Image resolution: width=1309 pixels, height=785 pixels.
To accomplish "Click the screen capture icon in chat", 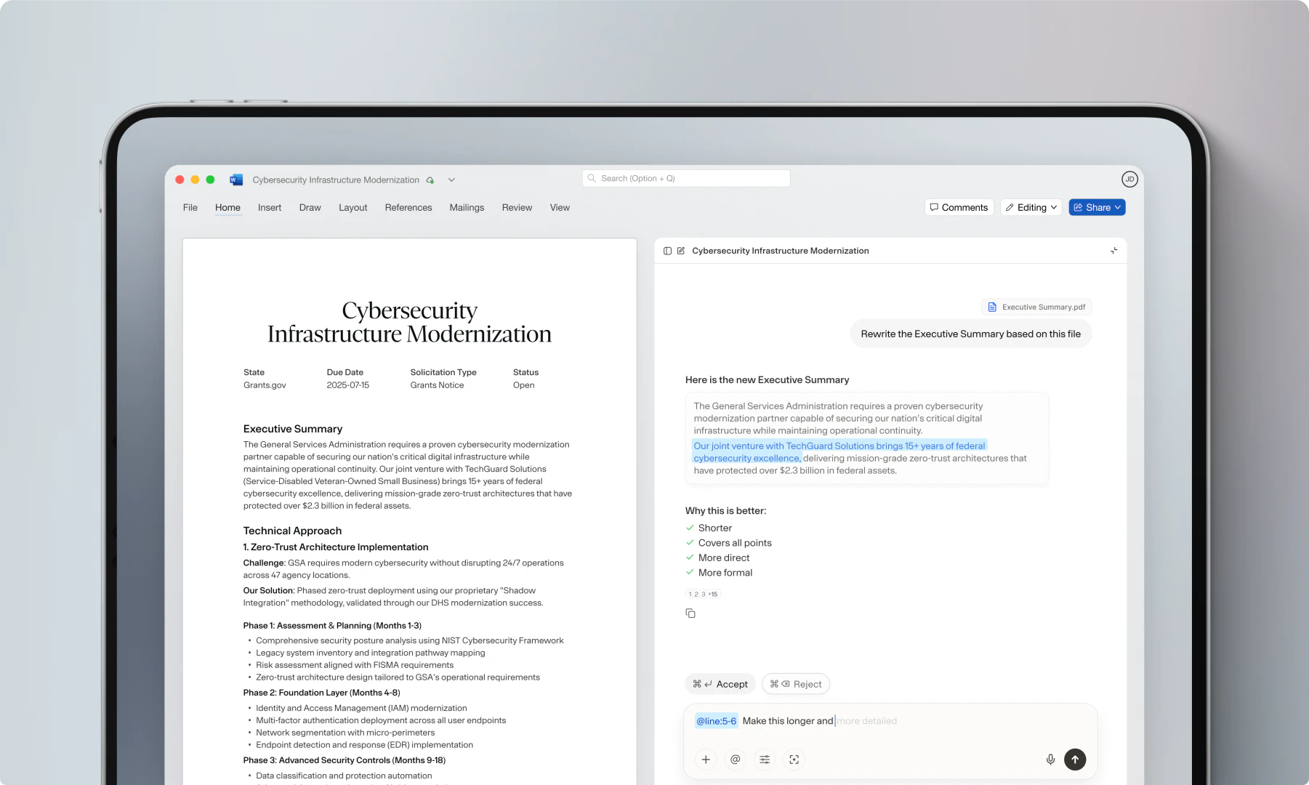I will (794, 760).
